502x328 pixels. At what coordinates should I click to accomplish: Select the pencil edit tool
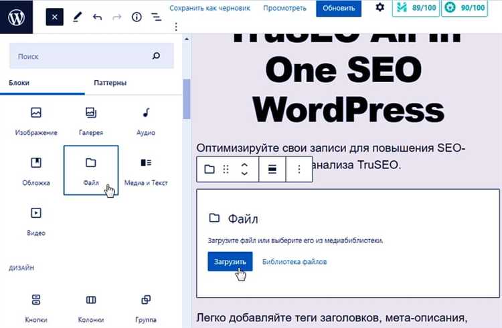77,17
